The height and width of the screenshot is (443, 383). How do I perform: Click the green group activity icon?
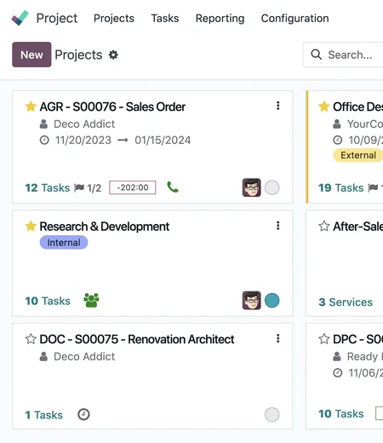pyautogui.click(x=91, y=300)
